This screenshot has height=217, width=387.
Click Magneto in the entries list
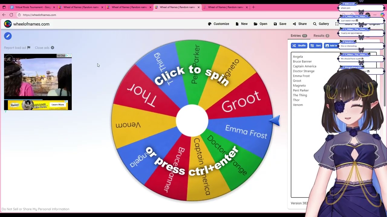pyautogui.click(x=299, y=86)
